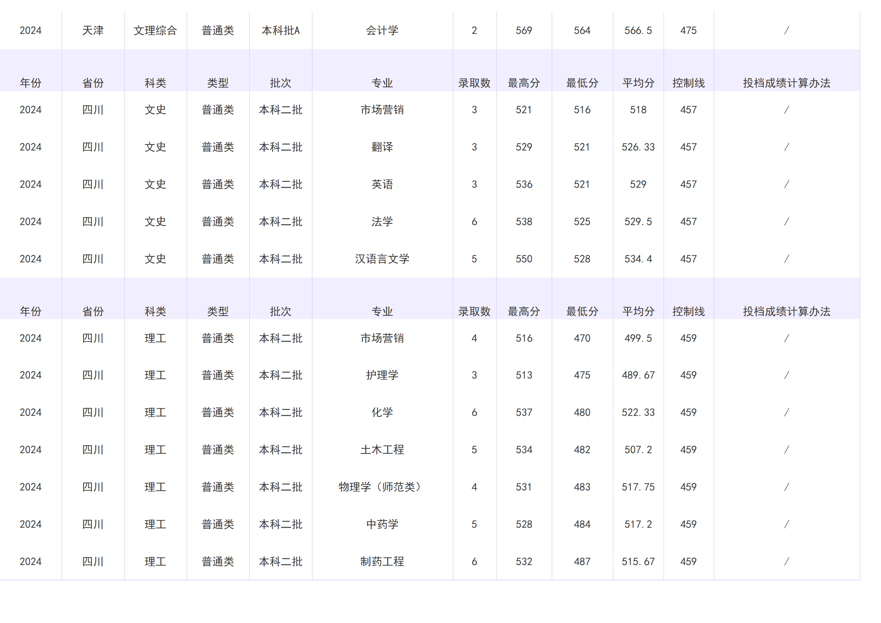Click the 科类 column header
The width and height of the screenshot is (881, 623).
click(x=155, y=82)
